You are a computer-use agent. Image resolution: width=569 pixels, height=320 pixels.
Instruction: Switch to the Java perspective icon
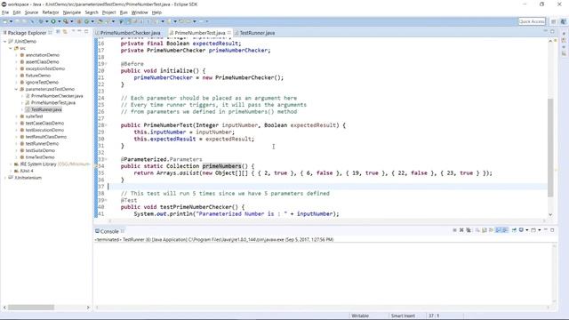click(x=564, y=21)
